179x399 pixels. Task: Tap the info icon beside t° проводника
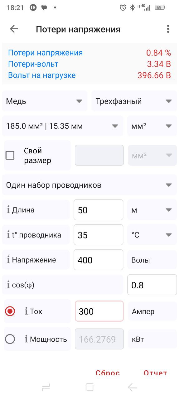[x=8, y=235]
